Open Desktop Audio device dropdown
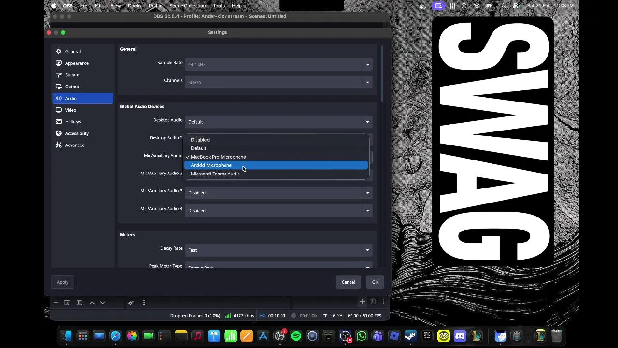 tap(279, 122)
